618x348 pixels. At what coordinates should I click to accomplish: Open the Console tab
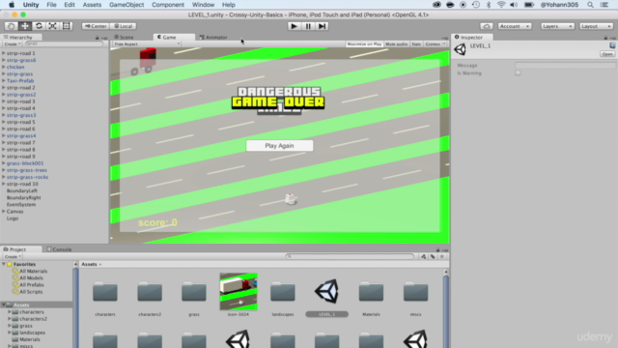[x=59, y=249]
